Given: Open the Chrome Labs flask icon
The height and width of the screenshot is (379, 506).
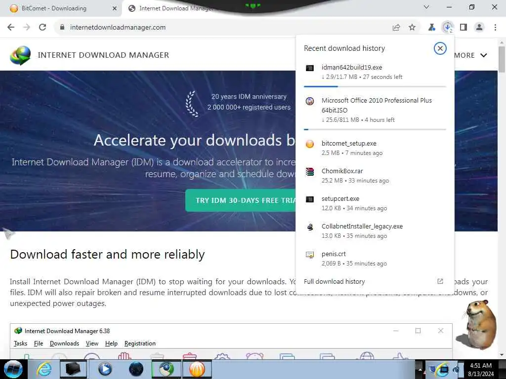Looking at the screenshot, I should pyautogui.click(x=431, y=28).
